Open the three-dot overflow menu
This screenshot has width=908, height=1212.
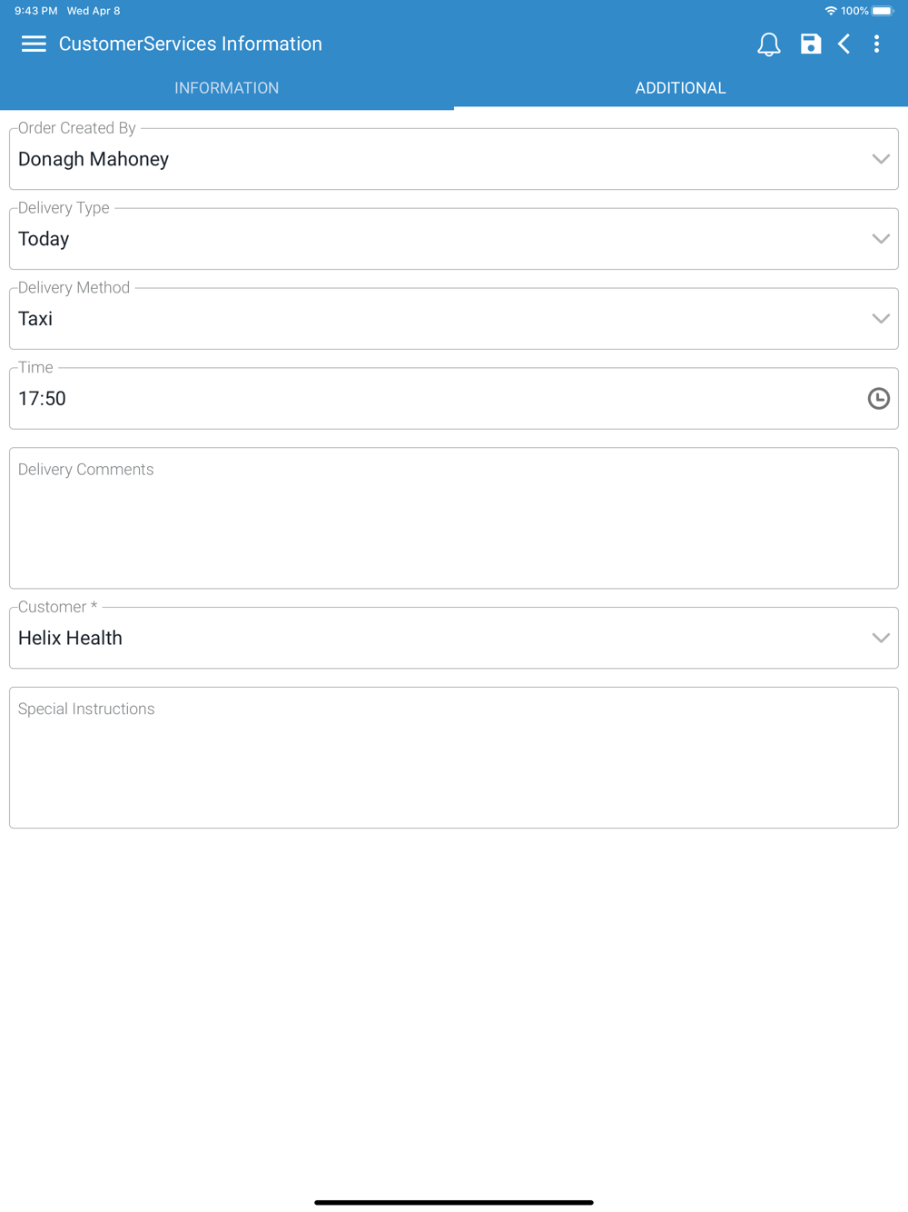click(x=876, y=44)
